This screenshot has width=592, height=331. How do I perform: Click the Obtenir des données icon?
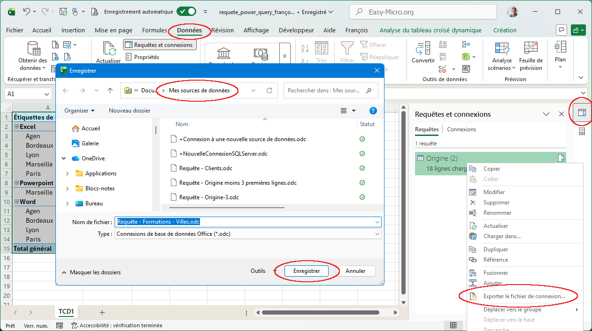point(33,48)
